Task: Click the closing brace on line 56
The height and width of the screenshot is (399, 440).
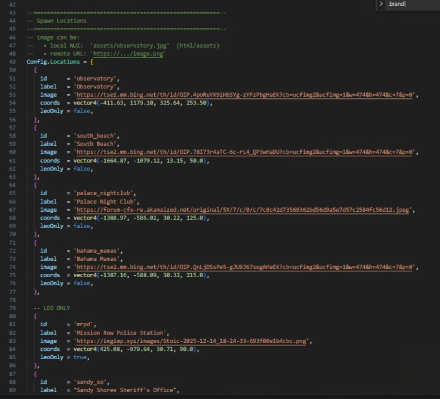Action: pyautogui.click(x=35, y=119)
